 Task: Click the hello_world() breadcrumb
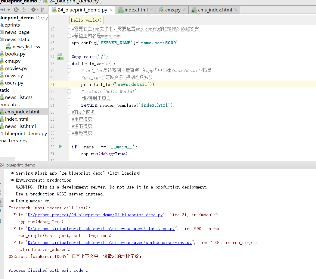coord(86,20)
